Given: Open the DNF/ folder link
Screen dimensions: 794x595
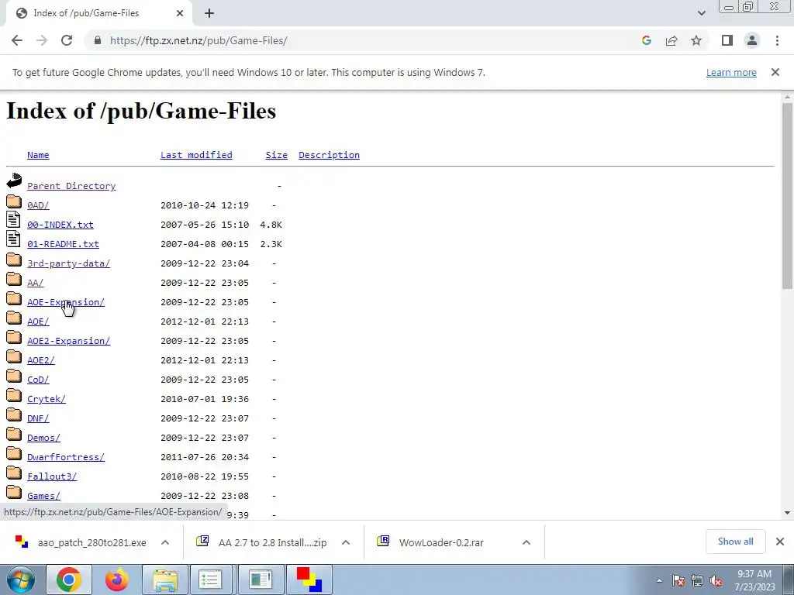Looking at the screenshot, I should pos(38,418).
